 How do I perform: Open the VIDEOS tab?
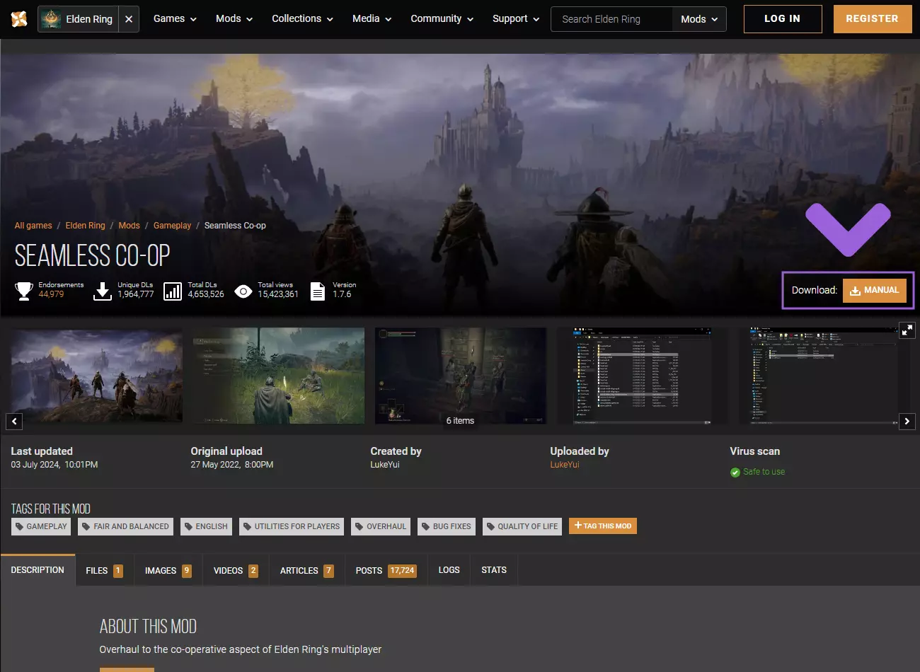coord(236,570)
